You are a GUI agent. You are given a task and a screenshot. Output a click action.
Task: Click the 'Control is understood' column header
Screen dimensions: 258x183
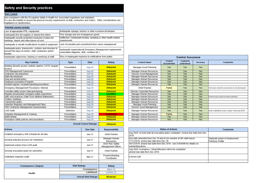click(x=185, y=62)
